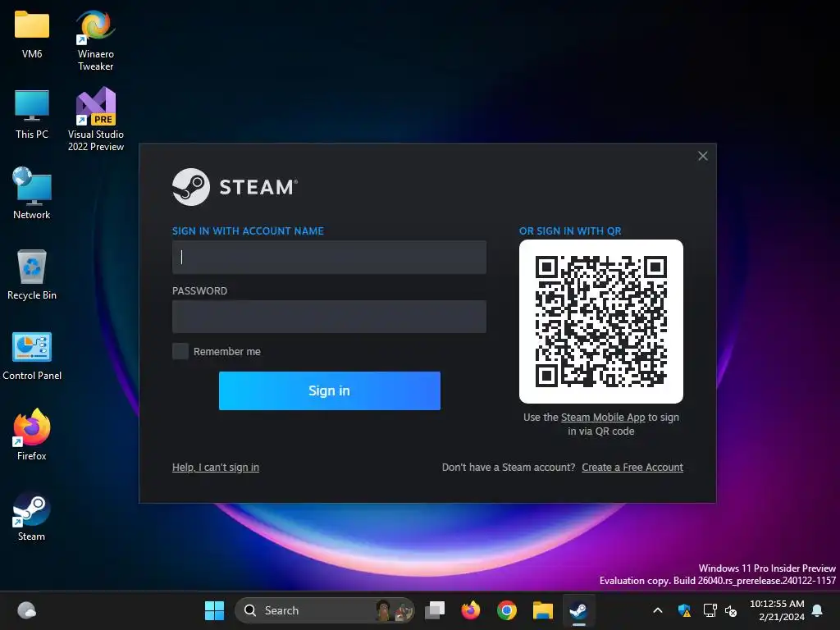
Task: Open the notification bell icon
Action: pyautogui.click(x=817, y=610)
